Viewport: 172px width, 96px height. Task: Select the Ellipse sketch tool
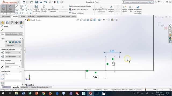(26, 10)
